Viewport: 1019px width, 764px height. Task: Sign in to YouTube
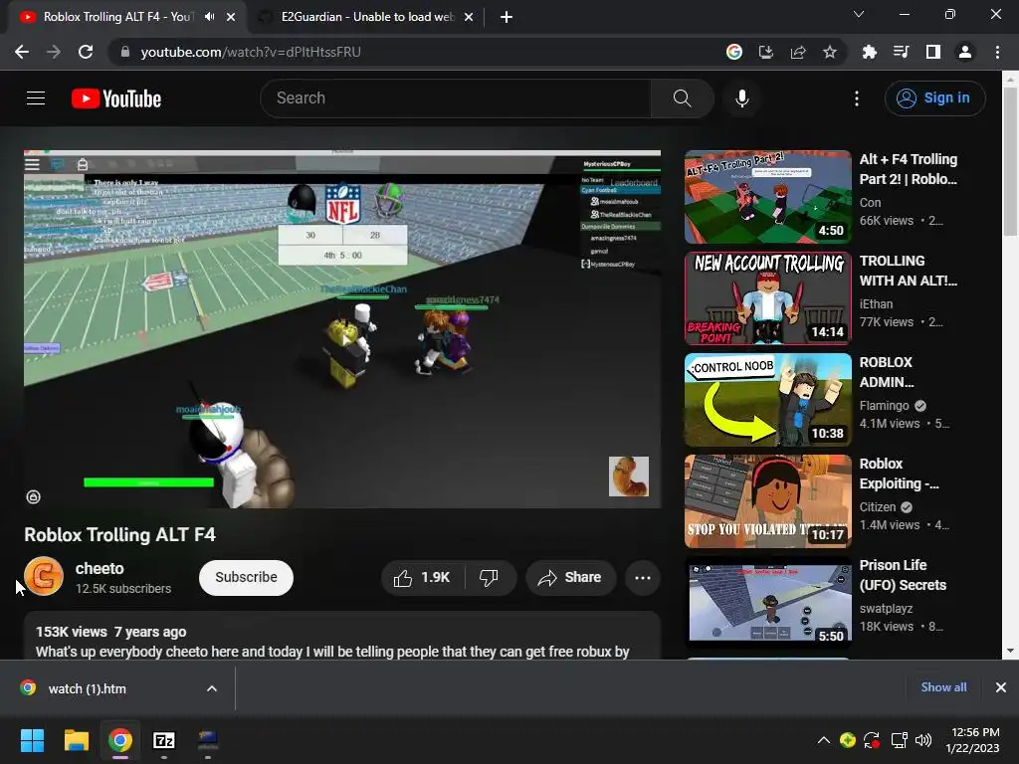[934, 98]
